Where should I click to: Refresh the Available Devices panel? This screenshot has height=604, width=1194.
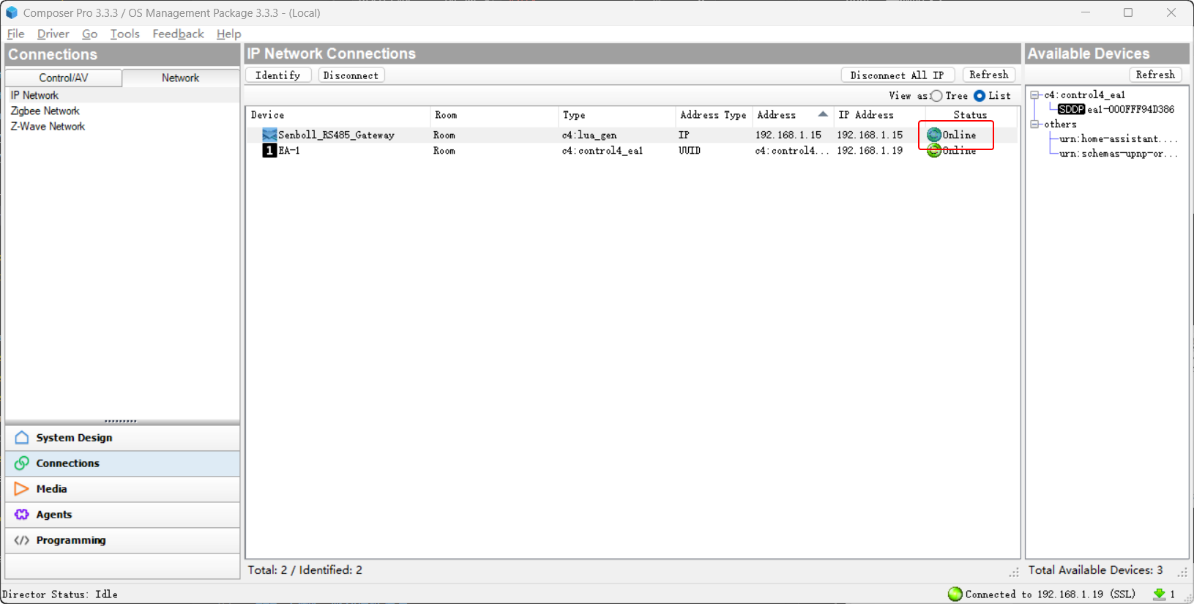pyautogui.click(x=1155, y=75)
